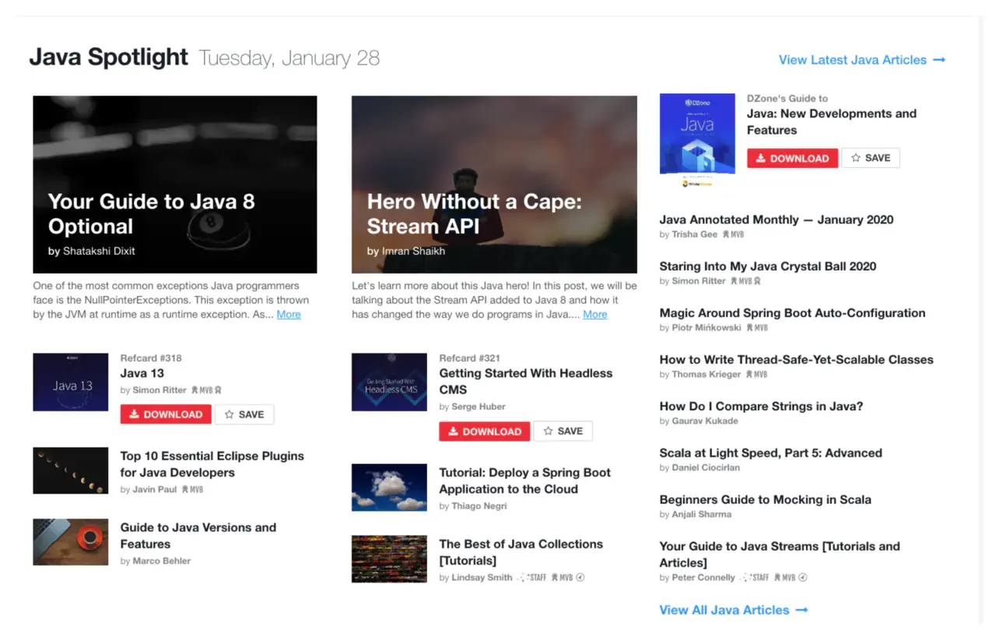Click MVB badge next to Javin Paul
This screenshot has height=635, width=996.
(192, 490)
